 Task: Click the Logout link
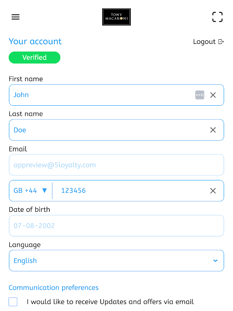pyautogui.click(x=204, y=42)
